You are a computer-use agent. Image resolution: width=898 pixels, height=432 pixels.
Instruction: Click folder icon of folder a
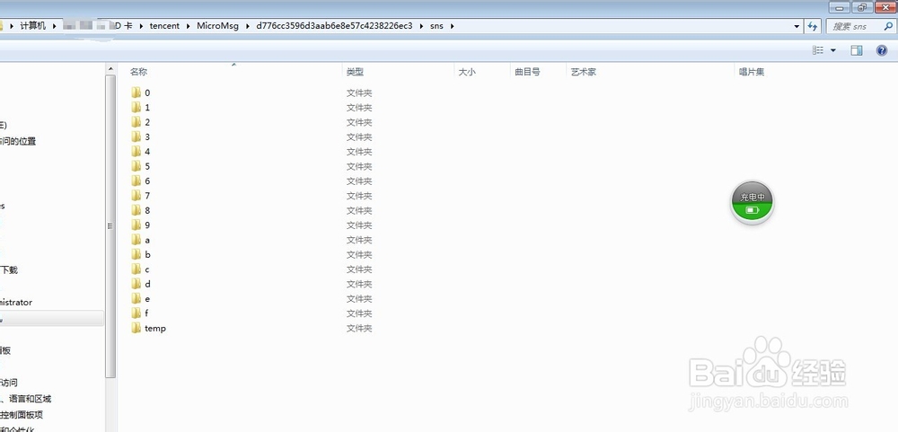pyautogui.click(x=136, y=240)
